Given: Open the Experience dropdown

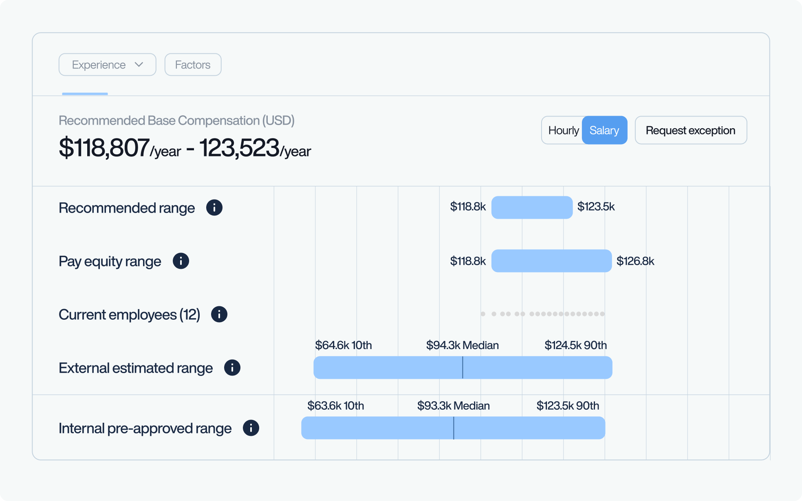Looking at the screenshot, I should 107,65.
